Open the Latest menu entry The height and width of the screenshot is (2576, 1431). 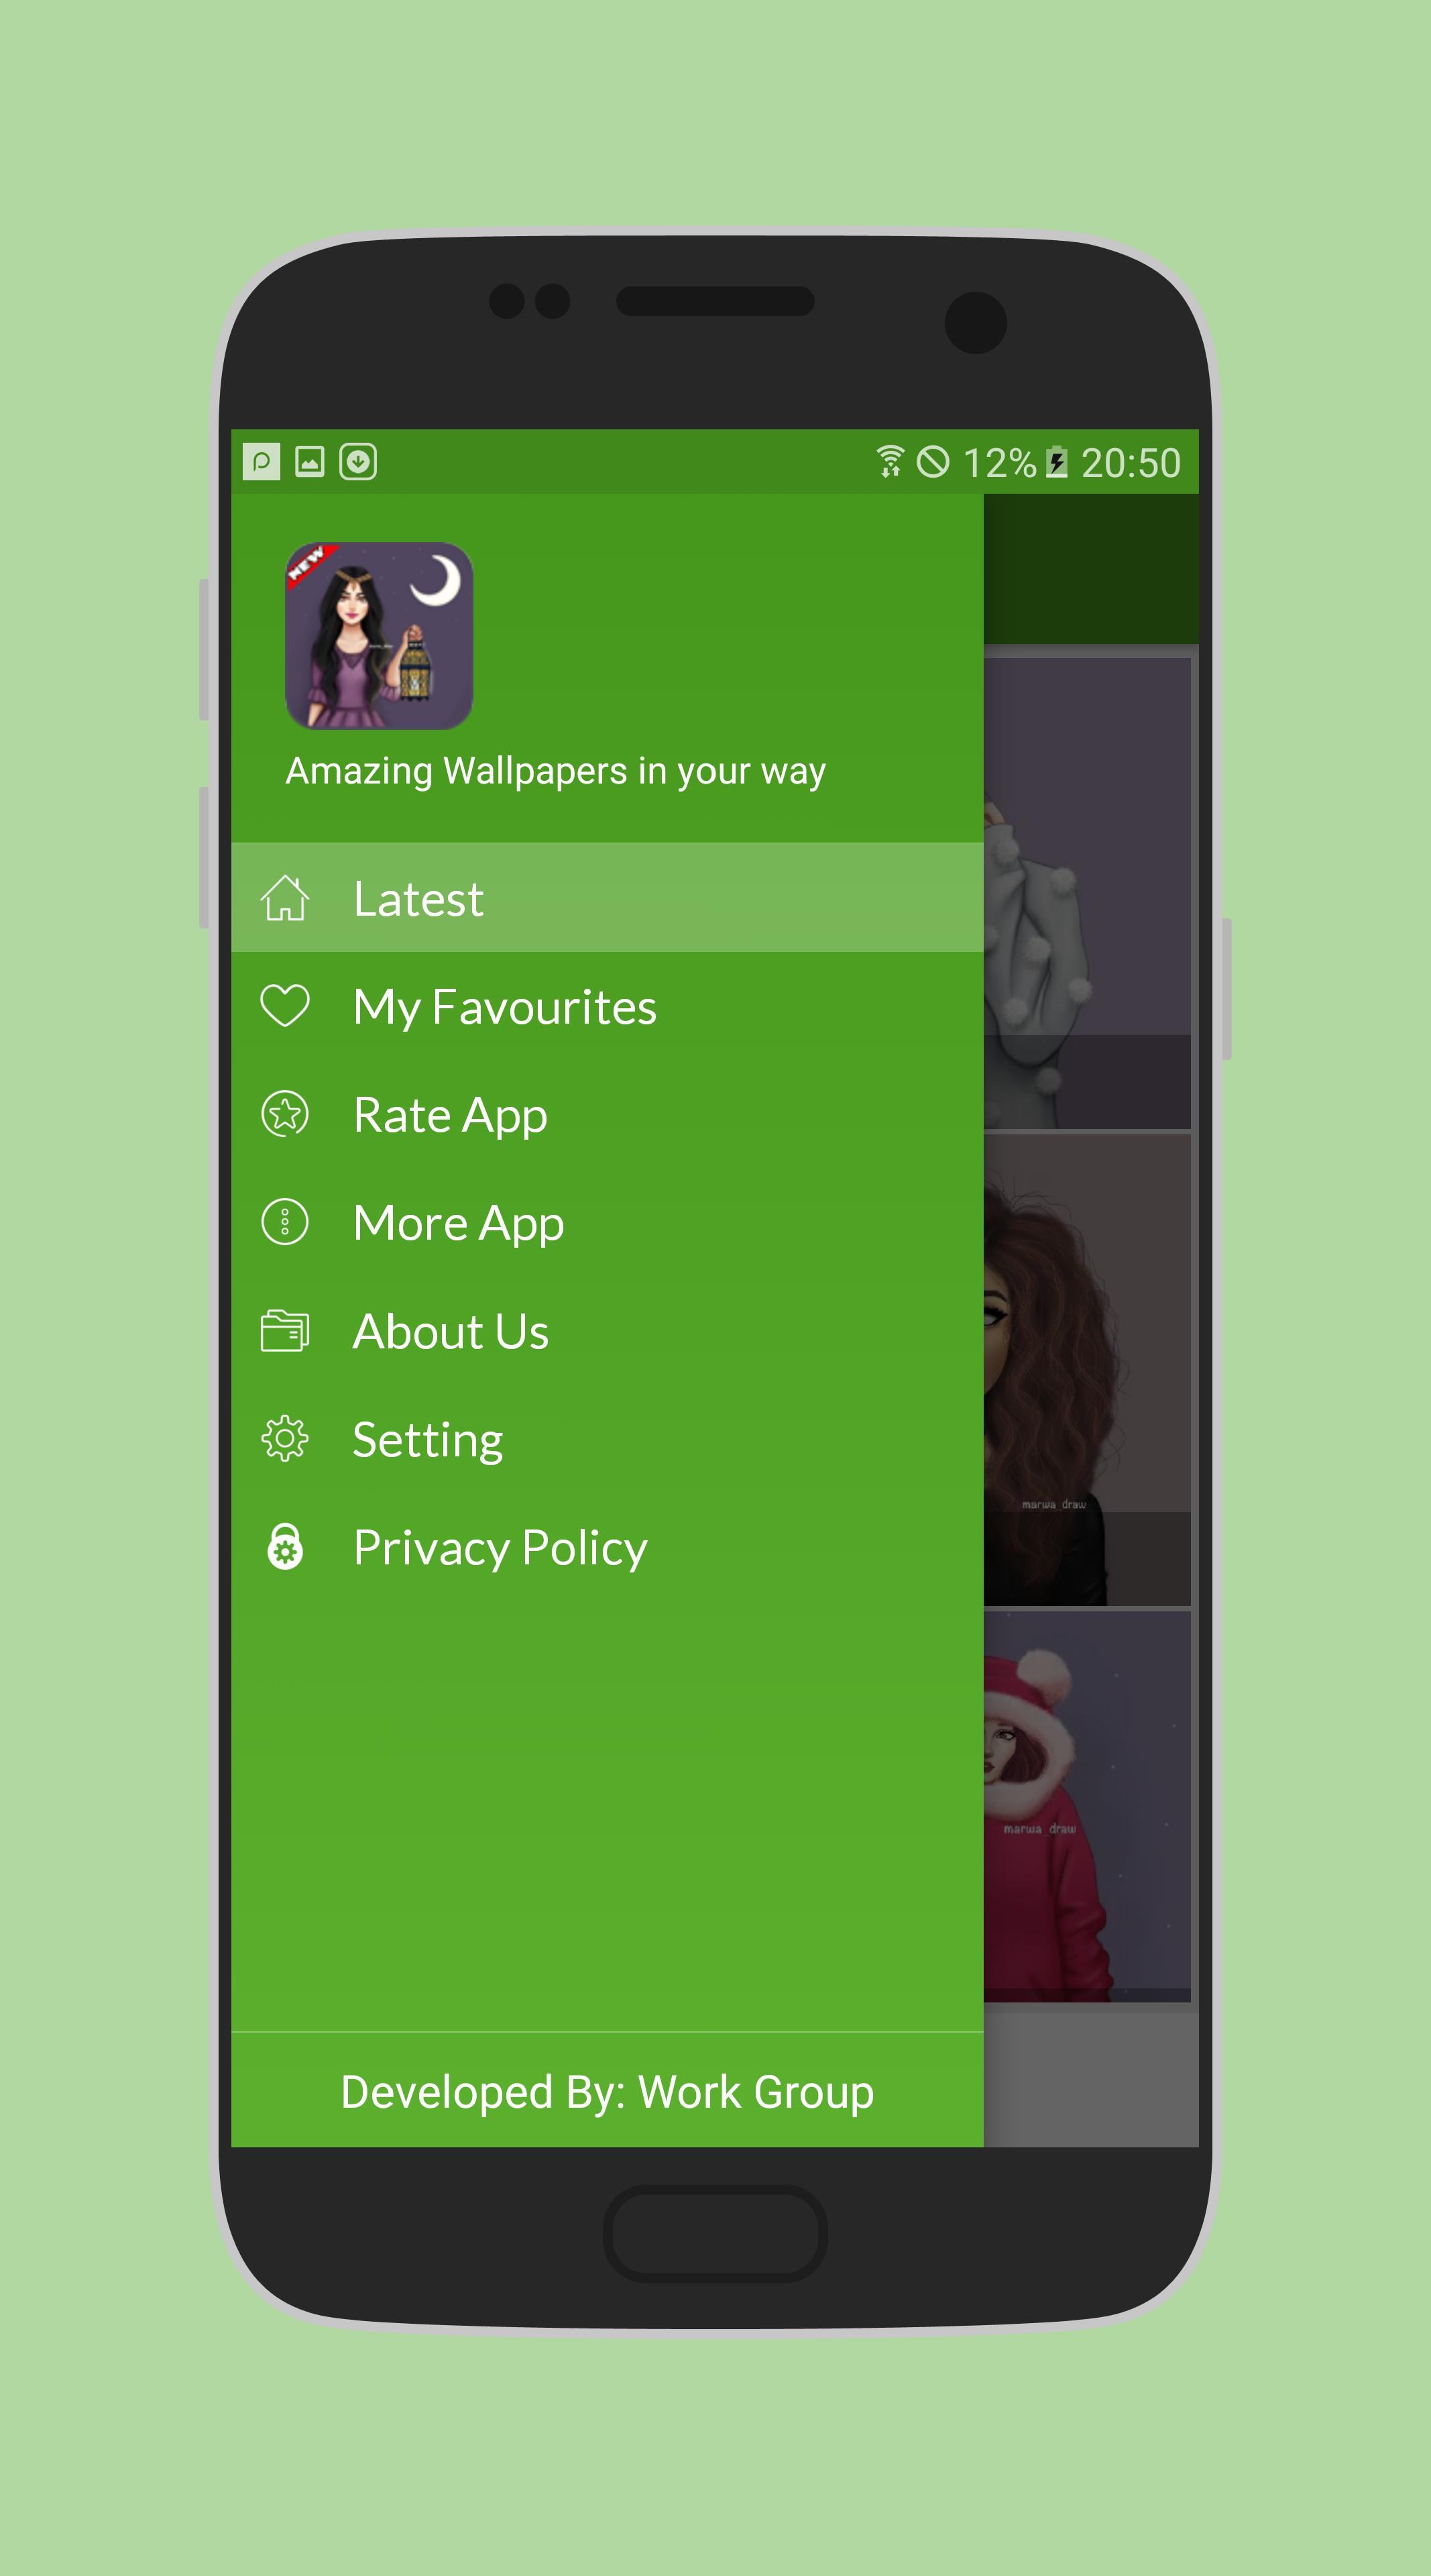tap(418, 899)
